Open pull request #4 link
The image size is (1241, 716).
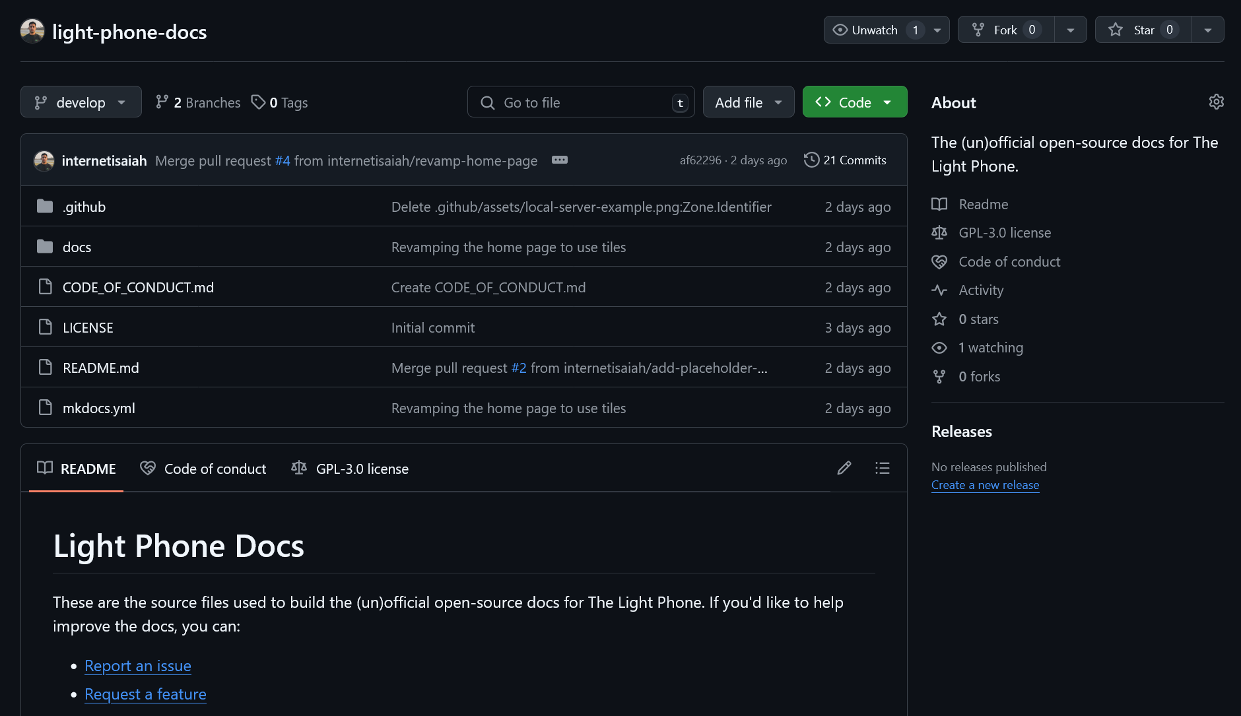(x=283, y=160)
